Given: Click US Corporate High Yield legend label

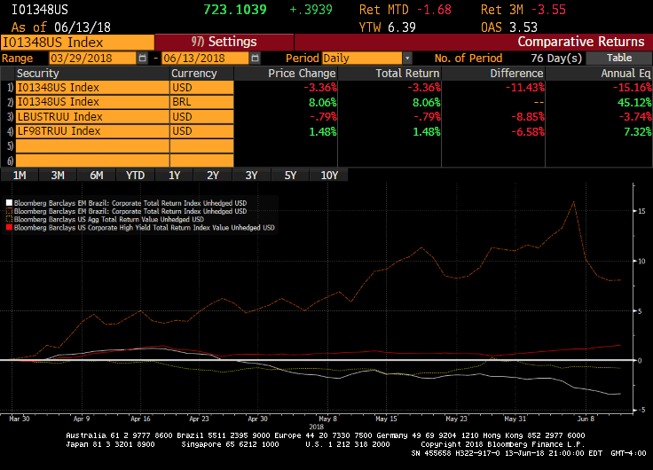Looking at the screenshot, I should coord(145,228).
